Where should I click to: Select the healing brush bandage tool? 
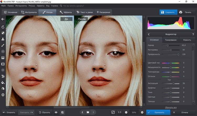click(3, 33)
